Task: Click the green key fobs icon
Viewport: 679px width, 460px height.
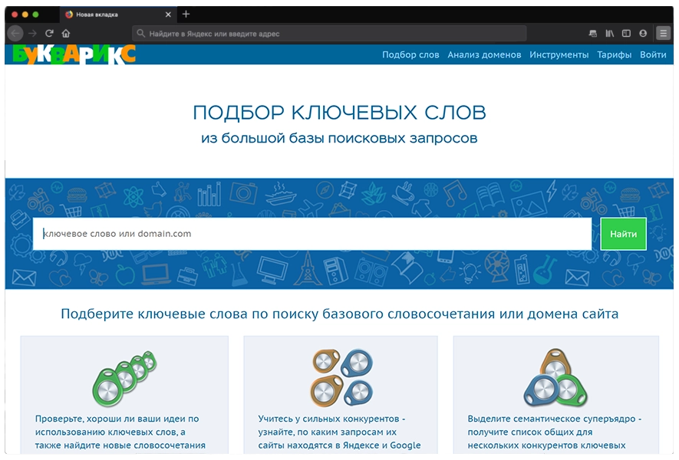Action: click(x=125, y=379)
